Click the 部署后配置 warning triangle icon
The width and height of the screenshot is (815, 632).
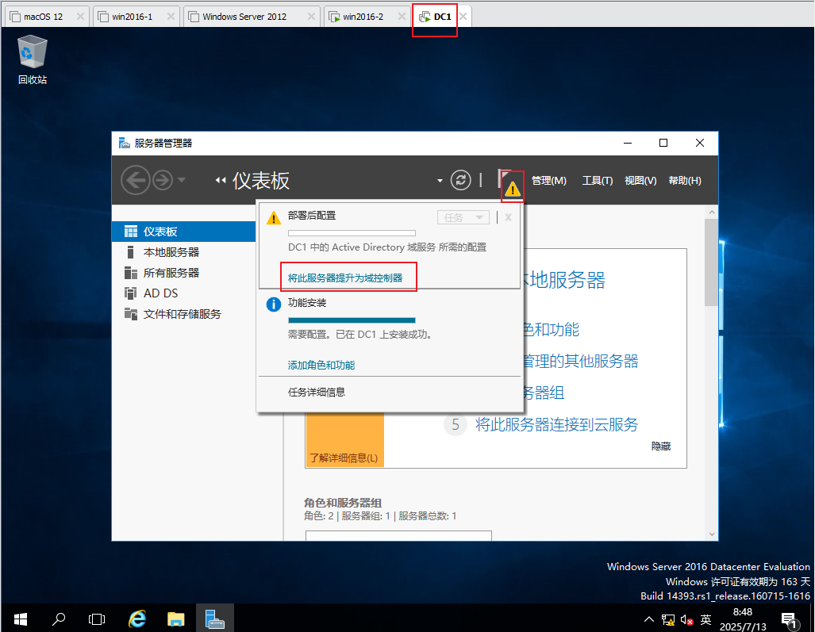(274, 217)
